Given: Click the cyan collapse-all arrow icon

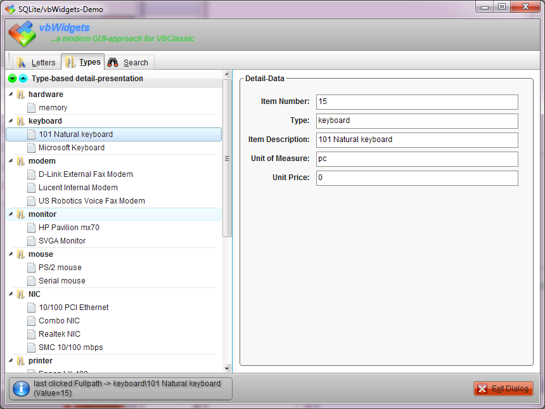Looking at the screenshot, I should (23, 79).
